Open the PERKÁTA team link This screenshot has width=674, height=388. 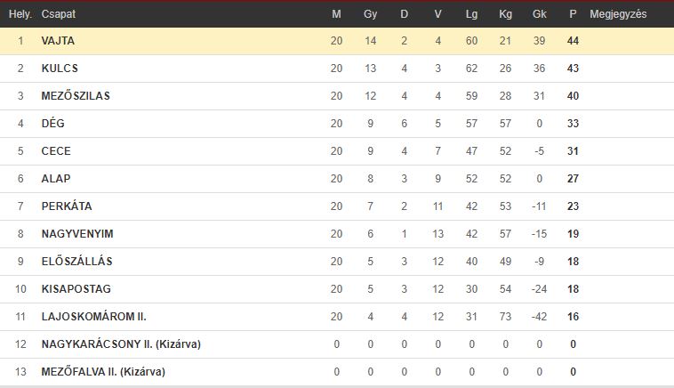point(67,206)
